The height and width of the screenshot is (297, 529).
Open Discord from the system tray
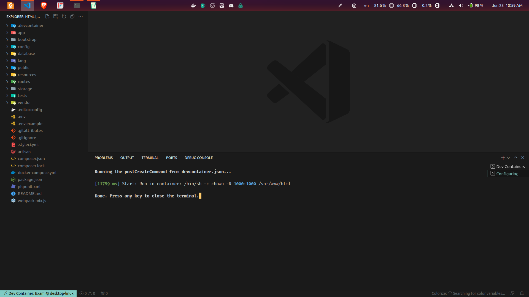coord(231,5)
